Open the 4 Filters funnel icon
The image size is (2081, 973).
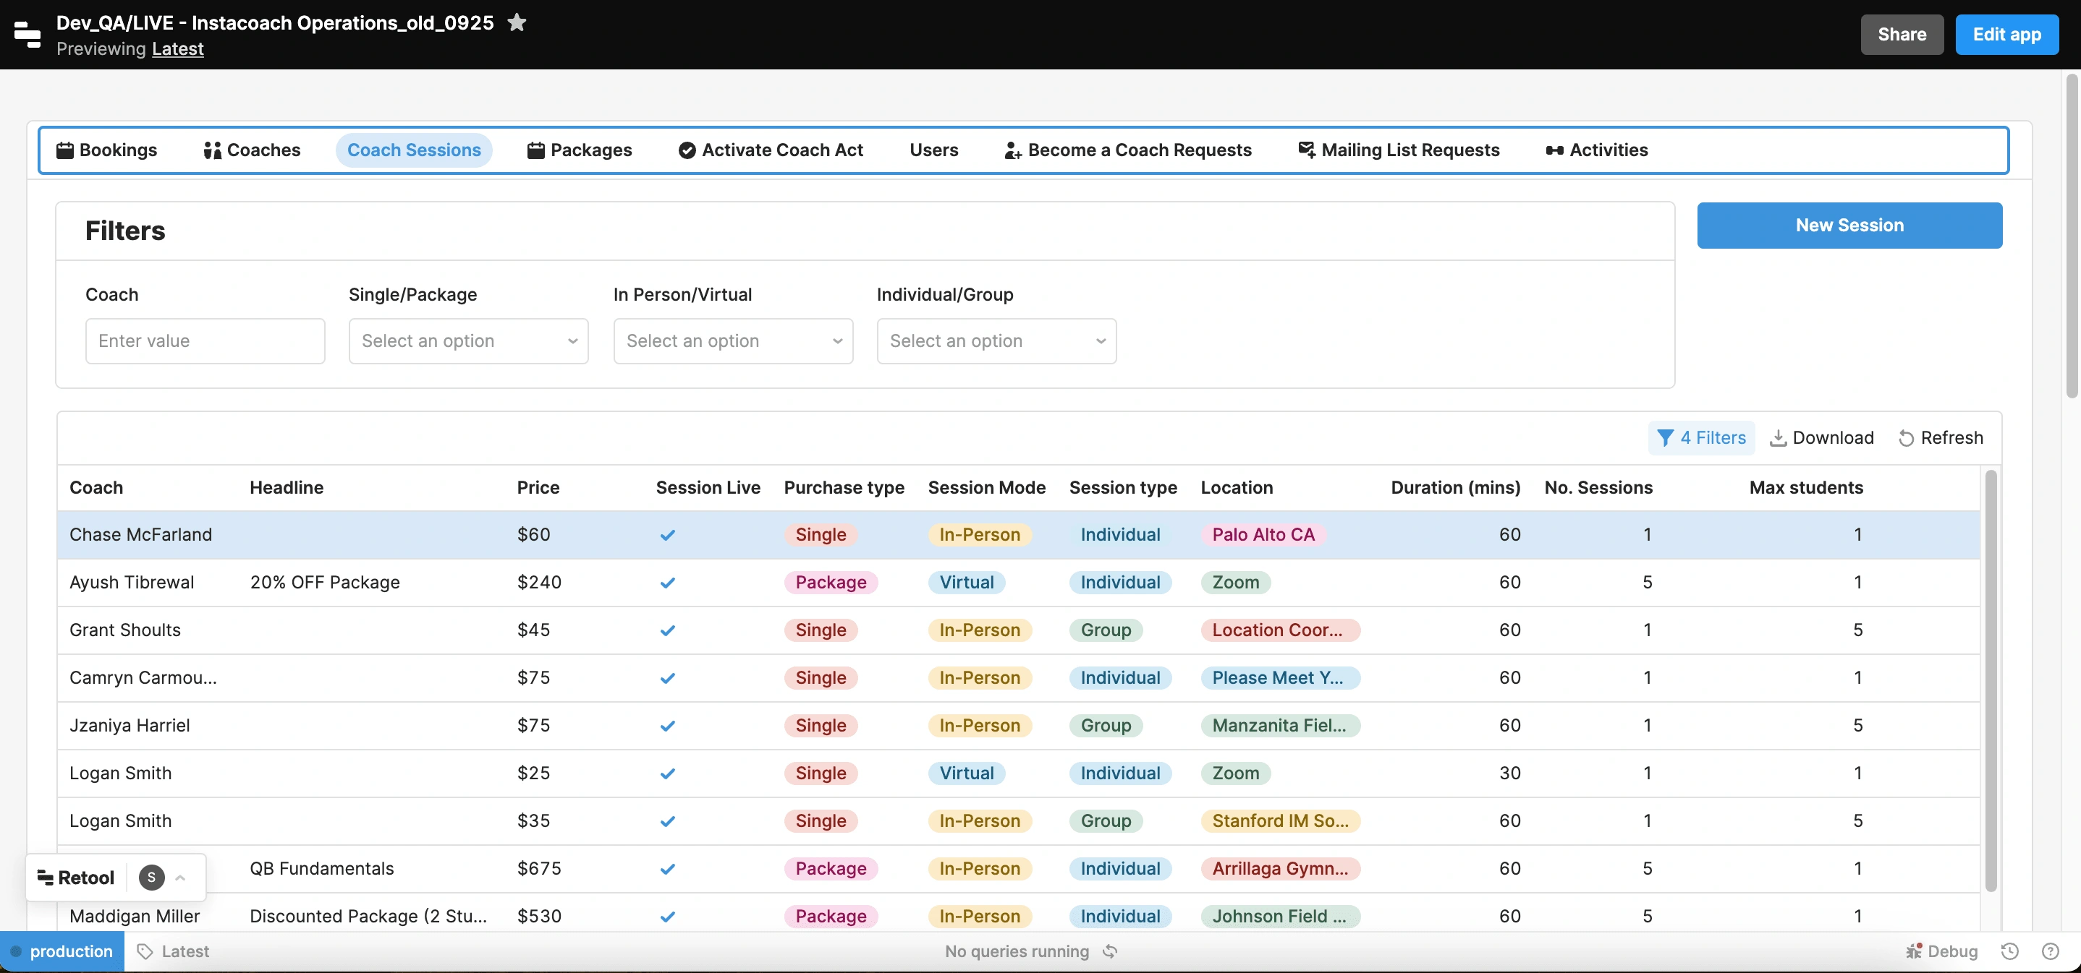click(1664, 438)
